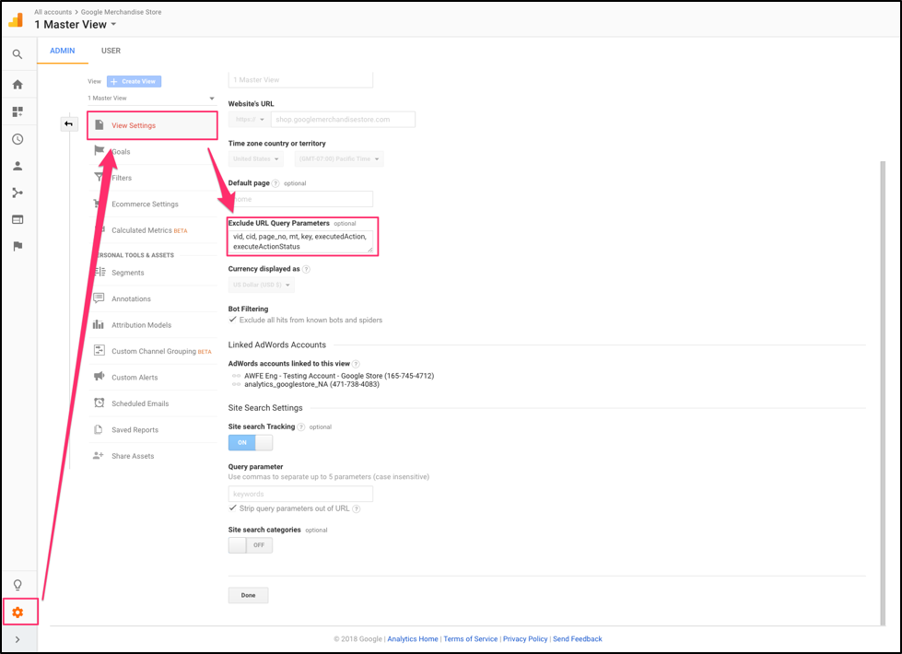Open the https:// protocol dropdown
Screen dimensions: 902x654
click(249, 119)
